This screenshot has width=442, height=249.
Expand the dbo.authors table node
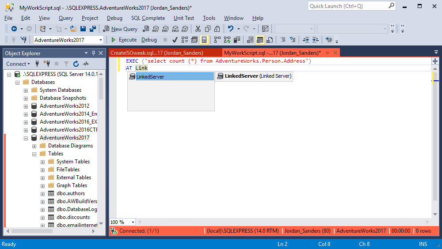[x=42, y=194]
